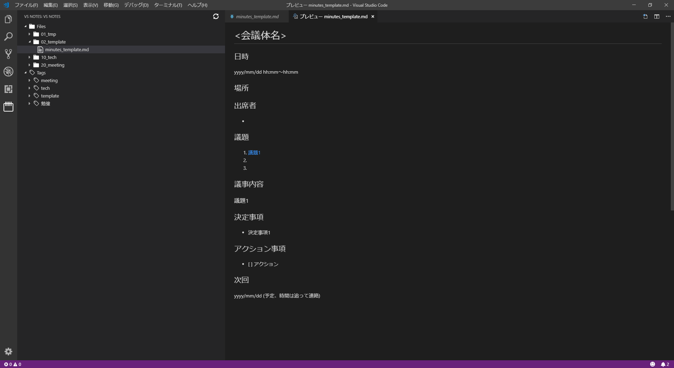Screen dimensions: 674x368
Task: Select the tech tag label
Action: [45, 88]
